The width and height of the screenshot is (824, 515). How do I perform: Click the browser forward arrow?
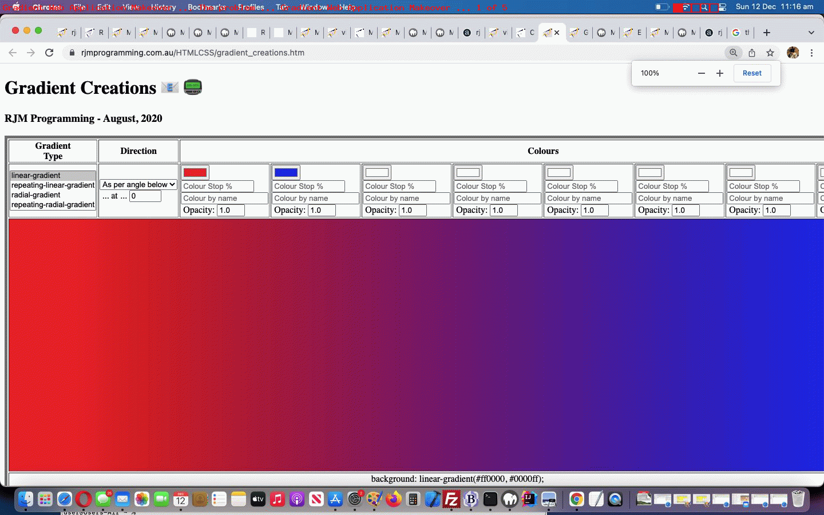click(31, 53)
